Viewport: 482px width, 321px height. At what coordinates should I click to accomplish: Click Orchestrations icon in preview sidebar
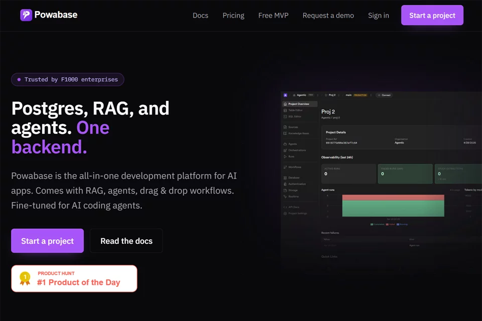[x=285, y=150]
